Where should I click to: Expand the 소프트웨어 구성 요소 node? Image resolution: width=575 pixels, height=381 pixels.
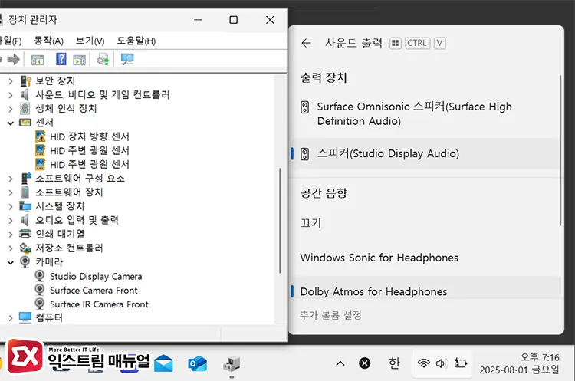coord(11,179)
